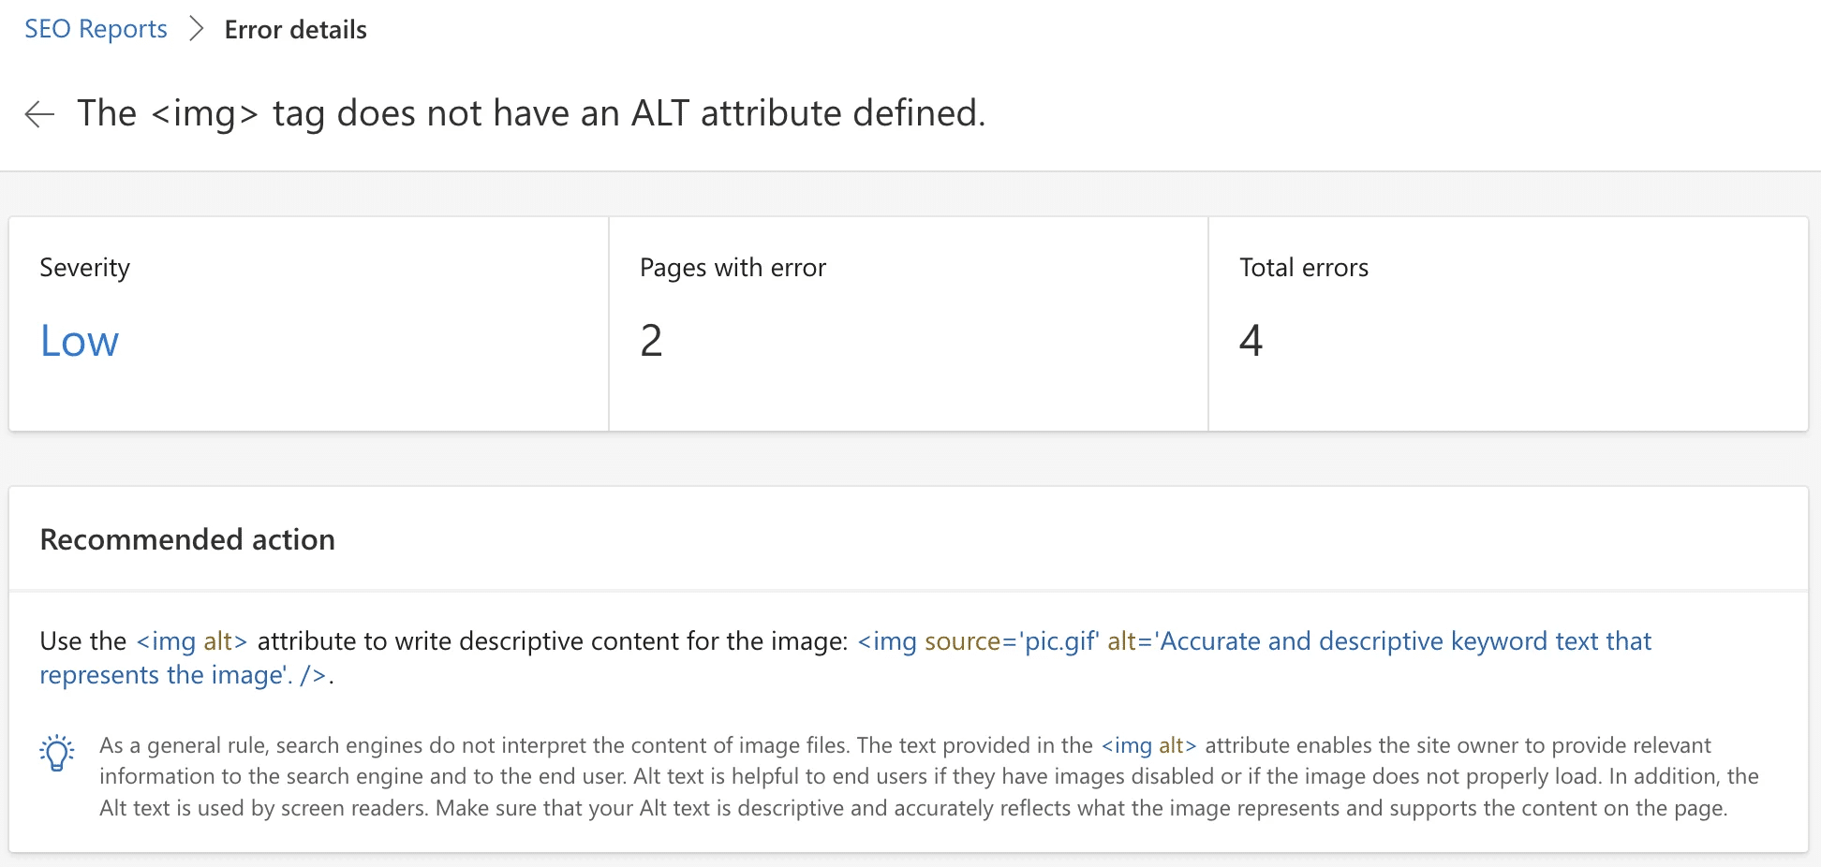Click the back arrow icon

[39, 114]
